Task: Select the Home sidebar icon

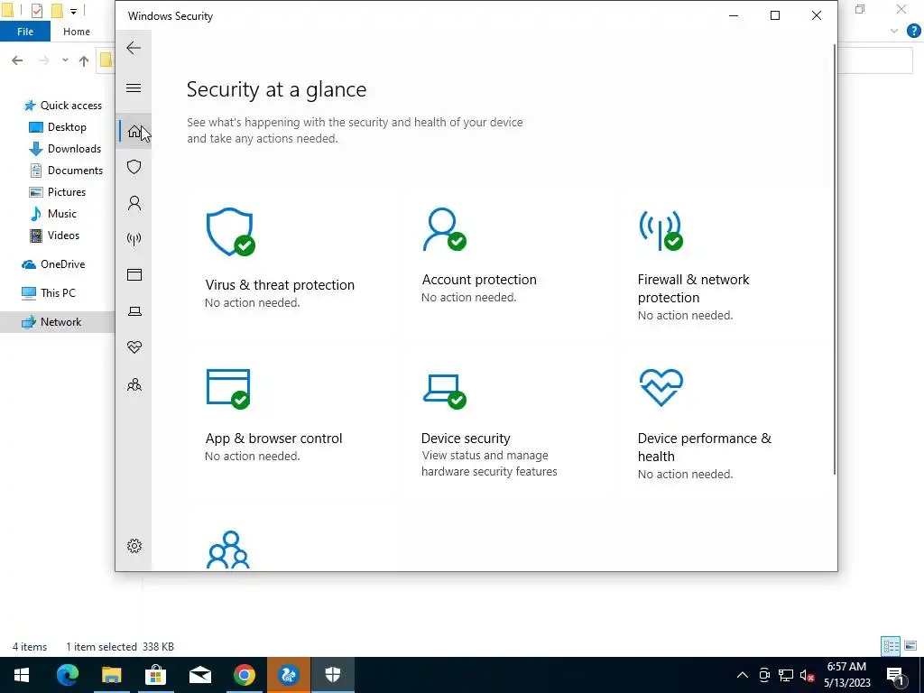Action: click(134, 131)
